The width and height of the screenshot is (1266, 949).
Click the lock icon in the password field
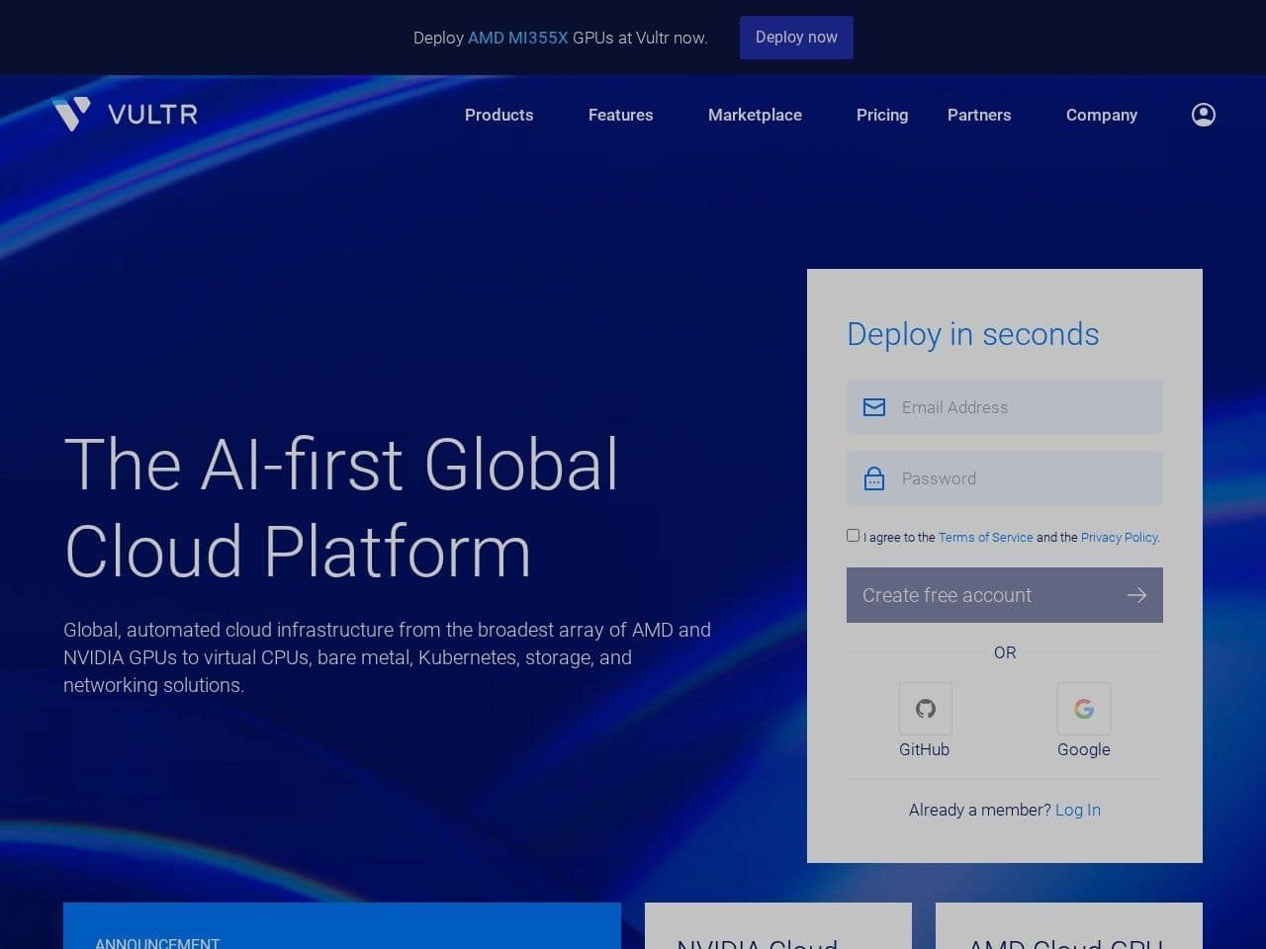coord(874,478)
